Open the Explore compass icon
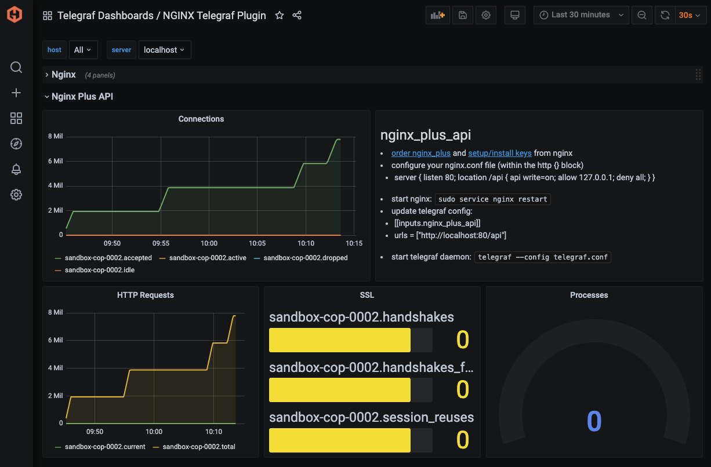This screenshot has width=711, height=467. pos(16,144)
